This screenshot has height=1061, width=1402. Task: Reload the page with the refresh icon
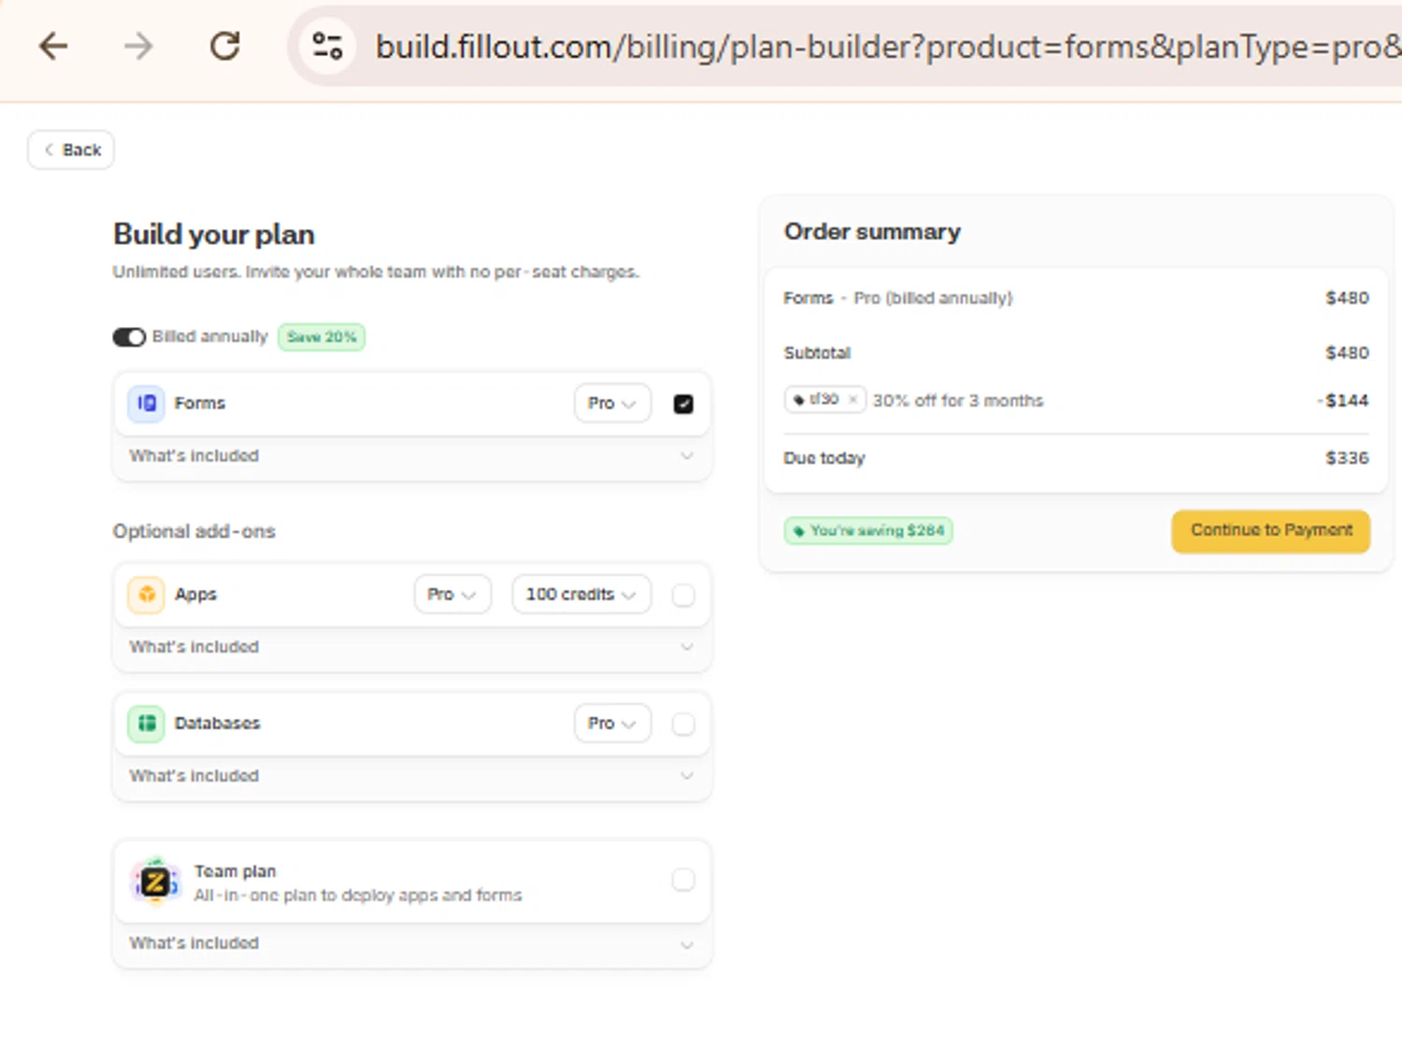pos(224,46)
